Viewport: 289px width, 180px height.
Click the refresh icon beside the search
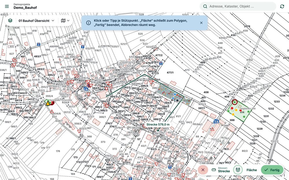pyautogui.click(x=282, y=6)
